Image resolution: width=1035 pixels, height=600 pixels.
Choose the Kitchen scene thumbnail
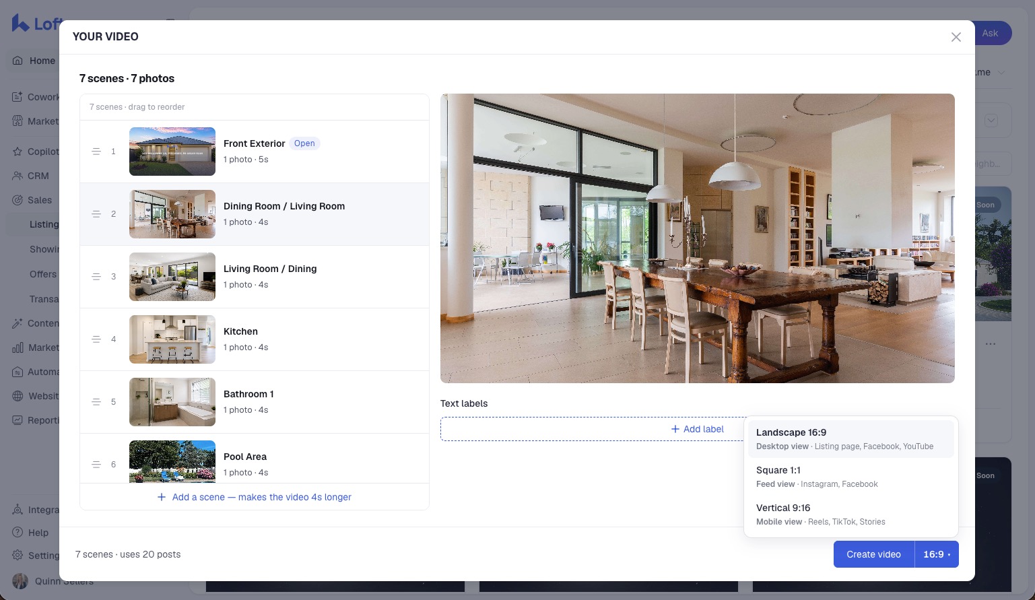(x=172, y=339)
